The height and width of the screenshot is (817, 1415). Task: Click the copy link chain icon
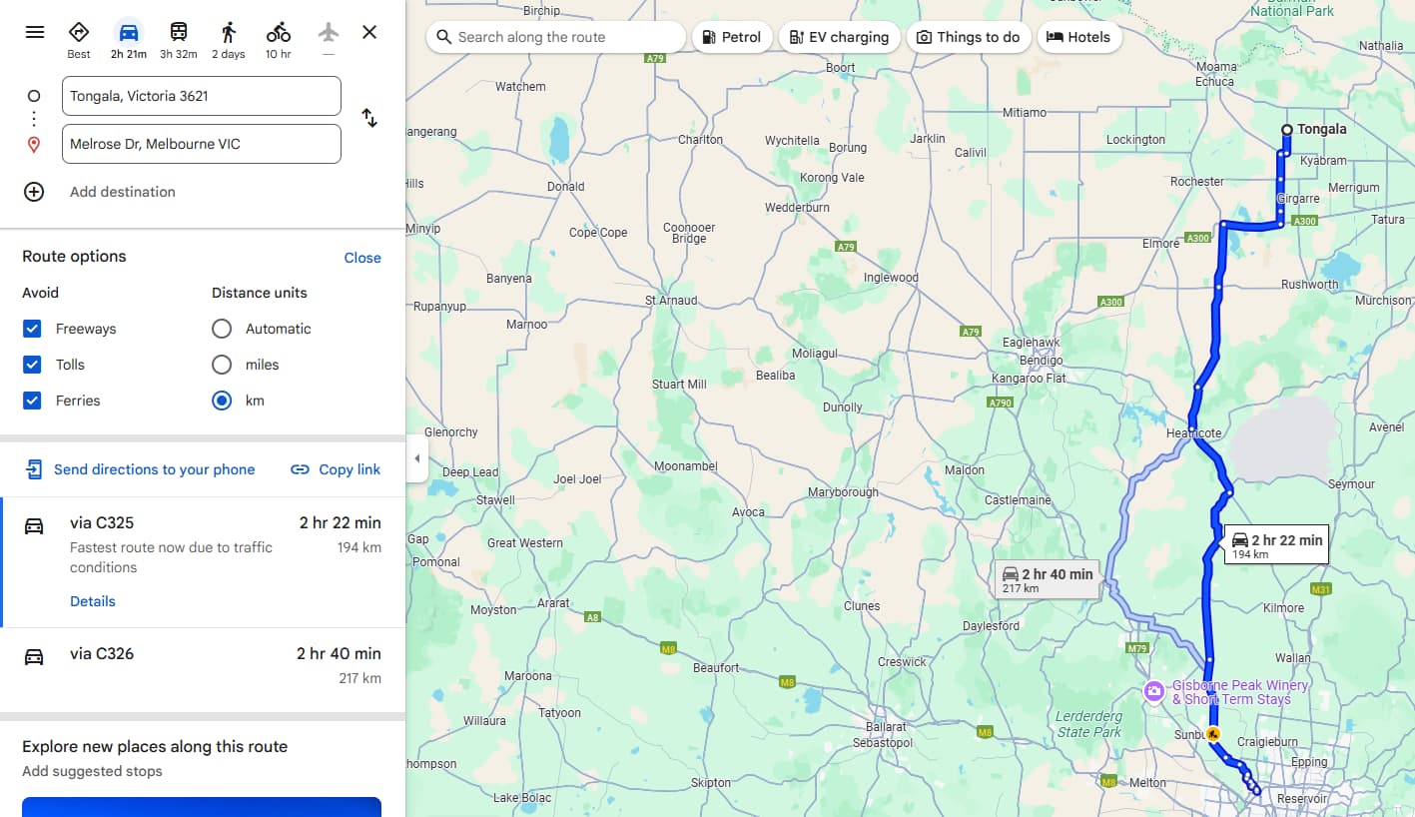300,469
